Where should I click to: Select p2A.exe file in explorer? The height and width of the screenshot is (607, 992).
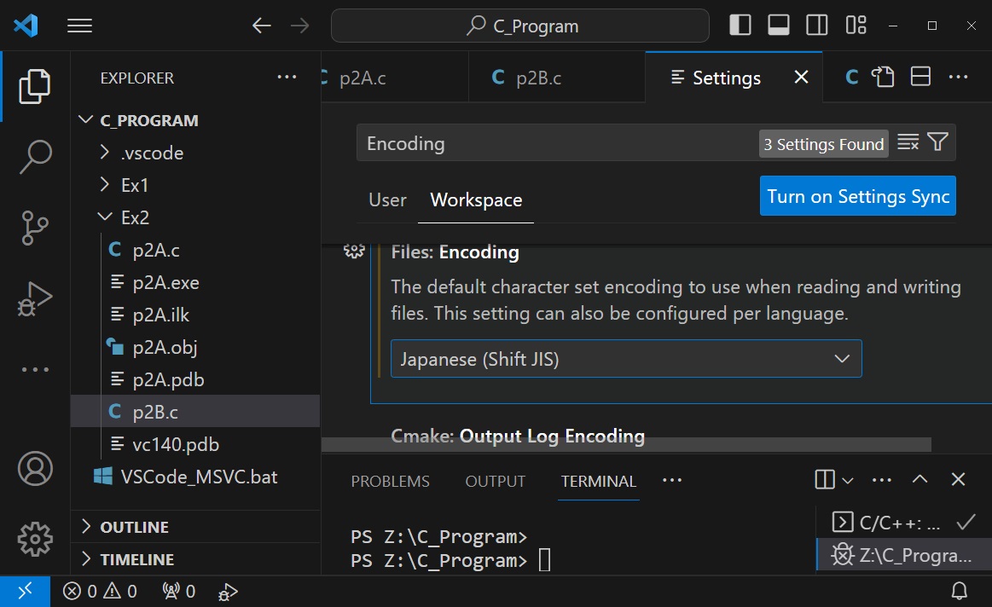point(194,282)
